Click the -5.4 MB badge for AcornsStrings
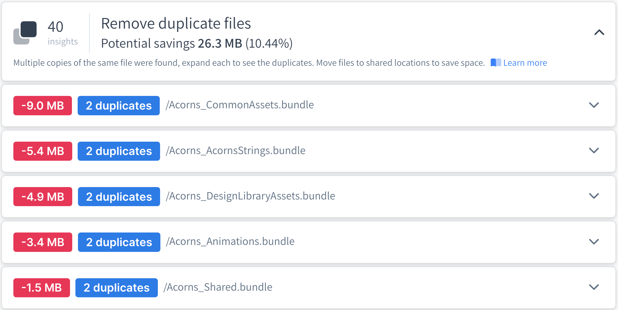Viewport: 618px width, 310px height. coord(43,151)
